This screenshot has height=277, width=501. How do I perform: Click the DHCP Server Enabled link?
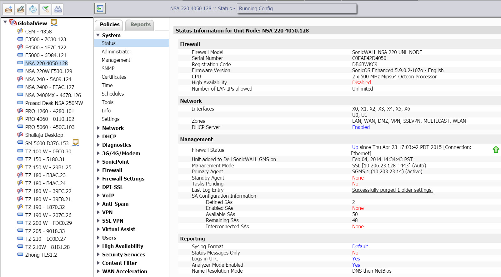pos(361,127)
